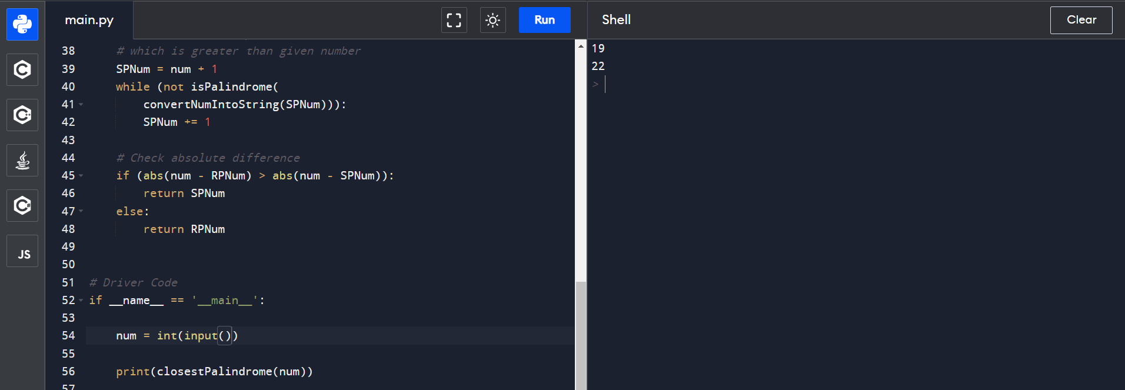Image resolution: width=1125 pixels, height=390 pixels.
Task: Switch to the C language compiler icon
Action: tap(22, 69)
